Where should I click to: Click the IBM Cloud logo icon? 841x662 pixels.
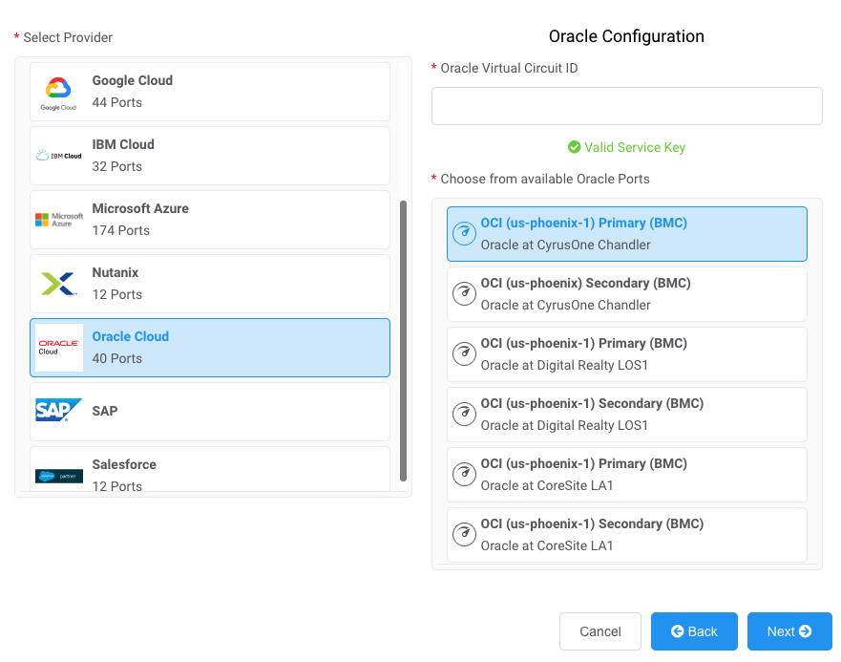click(x=59, y=156)
